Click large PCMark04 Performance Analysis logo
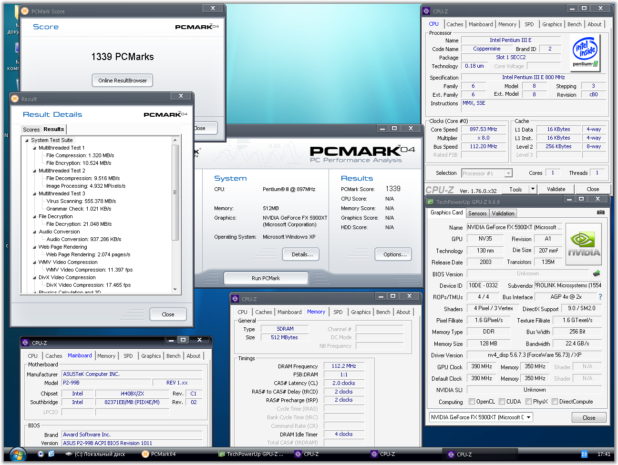Image resolution: width=618 pixels, height=465 pixels. [362, 154]
